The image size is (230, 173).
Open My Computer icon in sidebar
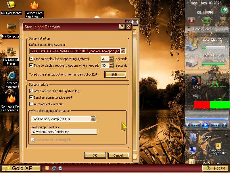[x=192, y=150]
